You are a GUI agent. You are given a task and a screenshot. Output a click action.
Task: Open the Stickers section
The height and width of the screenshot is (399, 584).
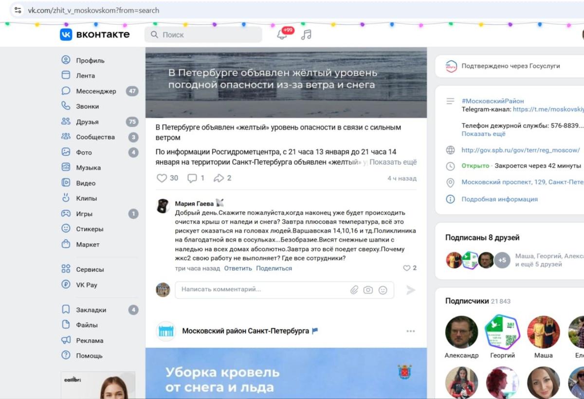(x=89, y=229)
